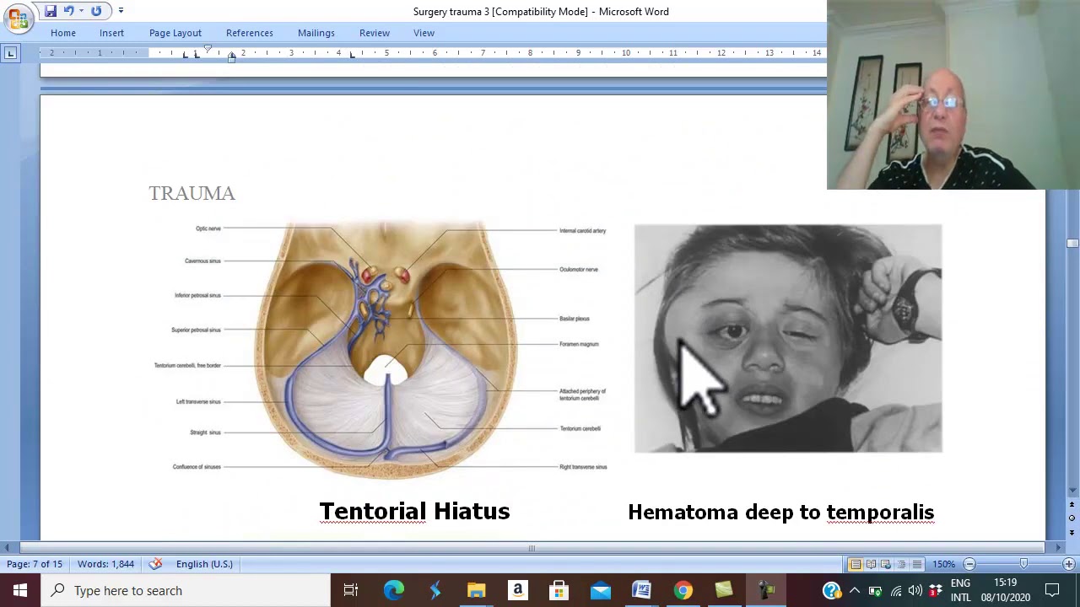Click the Tentorial Hiatus caption
The width and height of the screenshot is (1080, 607).
pos(414,511)
